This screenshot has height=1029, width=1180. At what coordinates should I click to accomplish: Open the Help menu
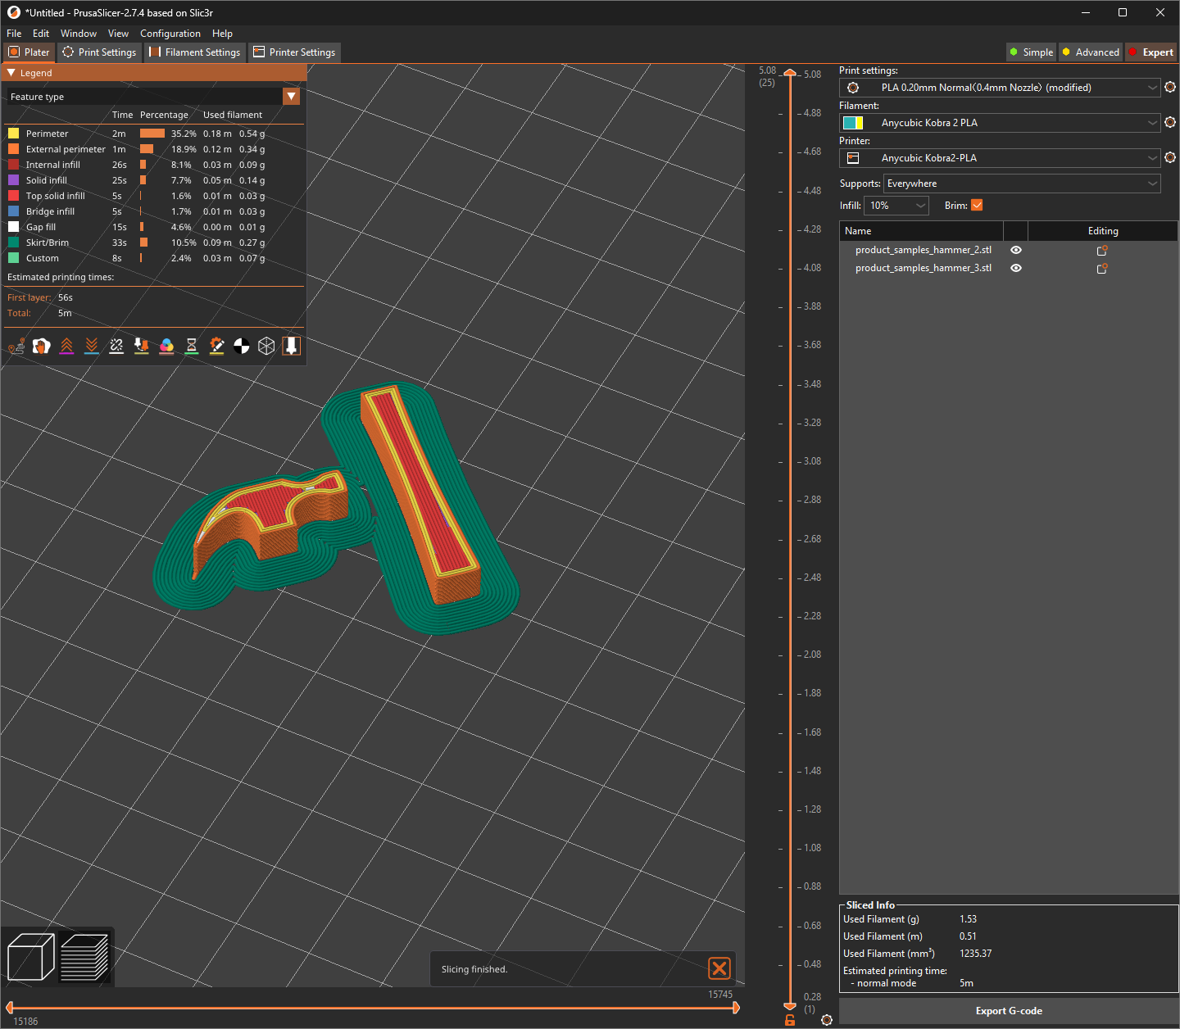pos(222,34)
